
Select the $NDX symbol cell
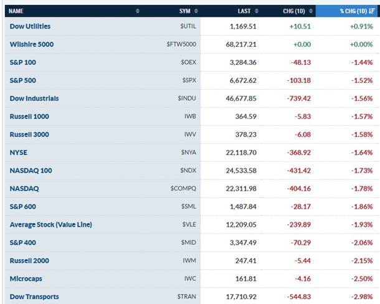(x=188, y=171)
